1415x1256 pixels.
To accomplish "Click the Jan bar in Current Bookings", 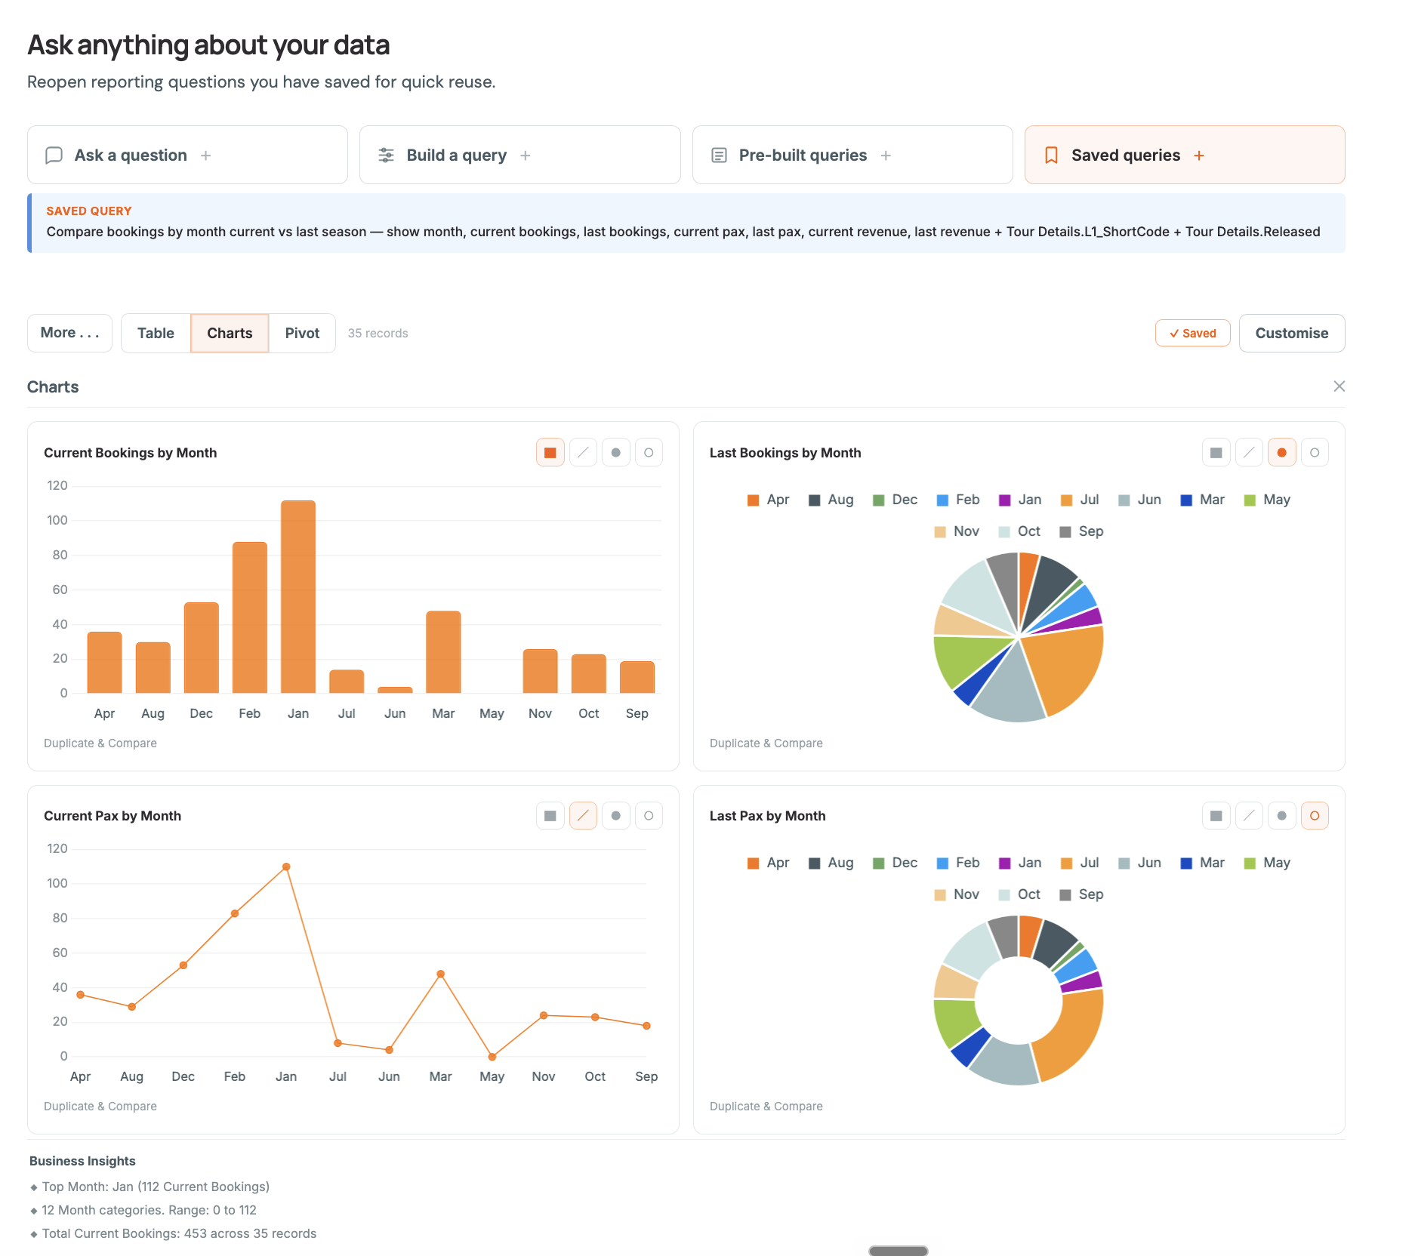I will pos(298,597).
